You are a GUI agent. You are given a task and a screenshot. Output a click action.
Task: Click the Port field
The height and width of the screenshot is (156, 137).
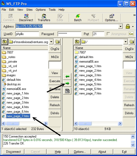coord(98,34)
